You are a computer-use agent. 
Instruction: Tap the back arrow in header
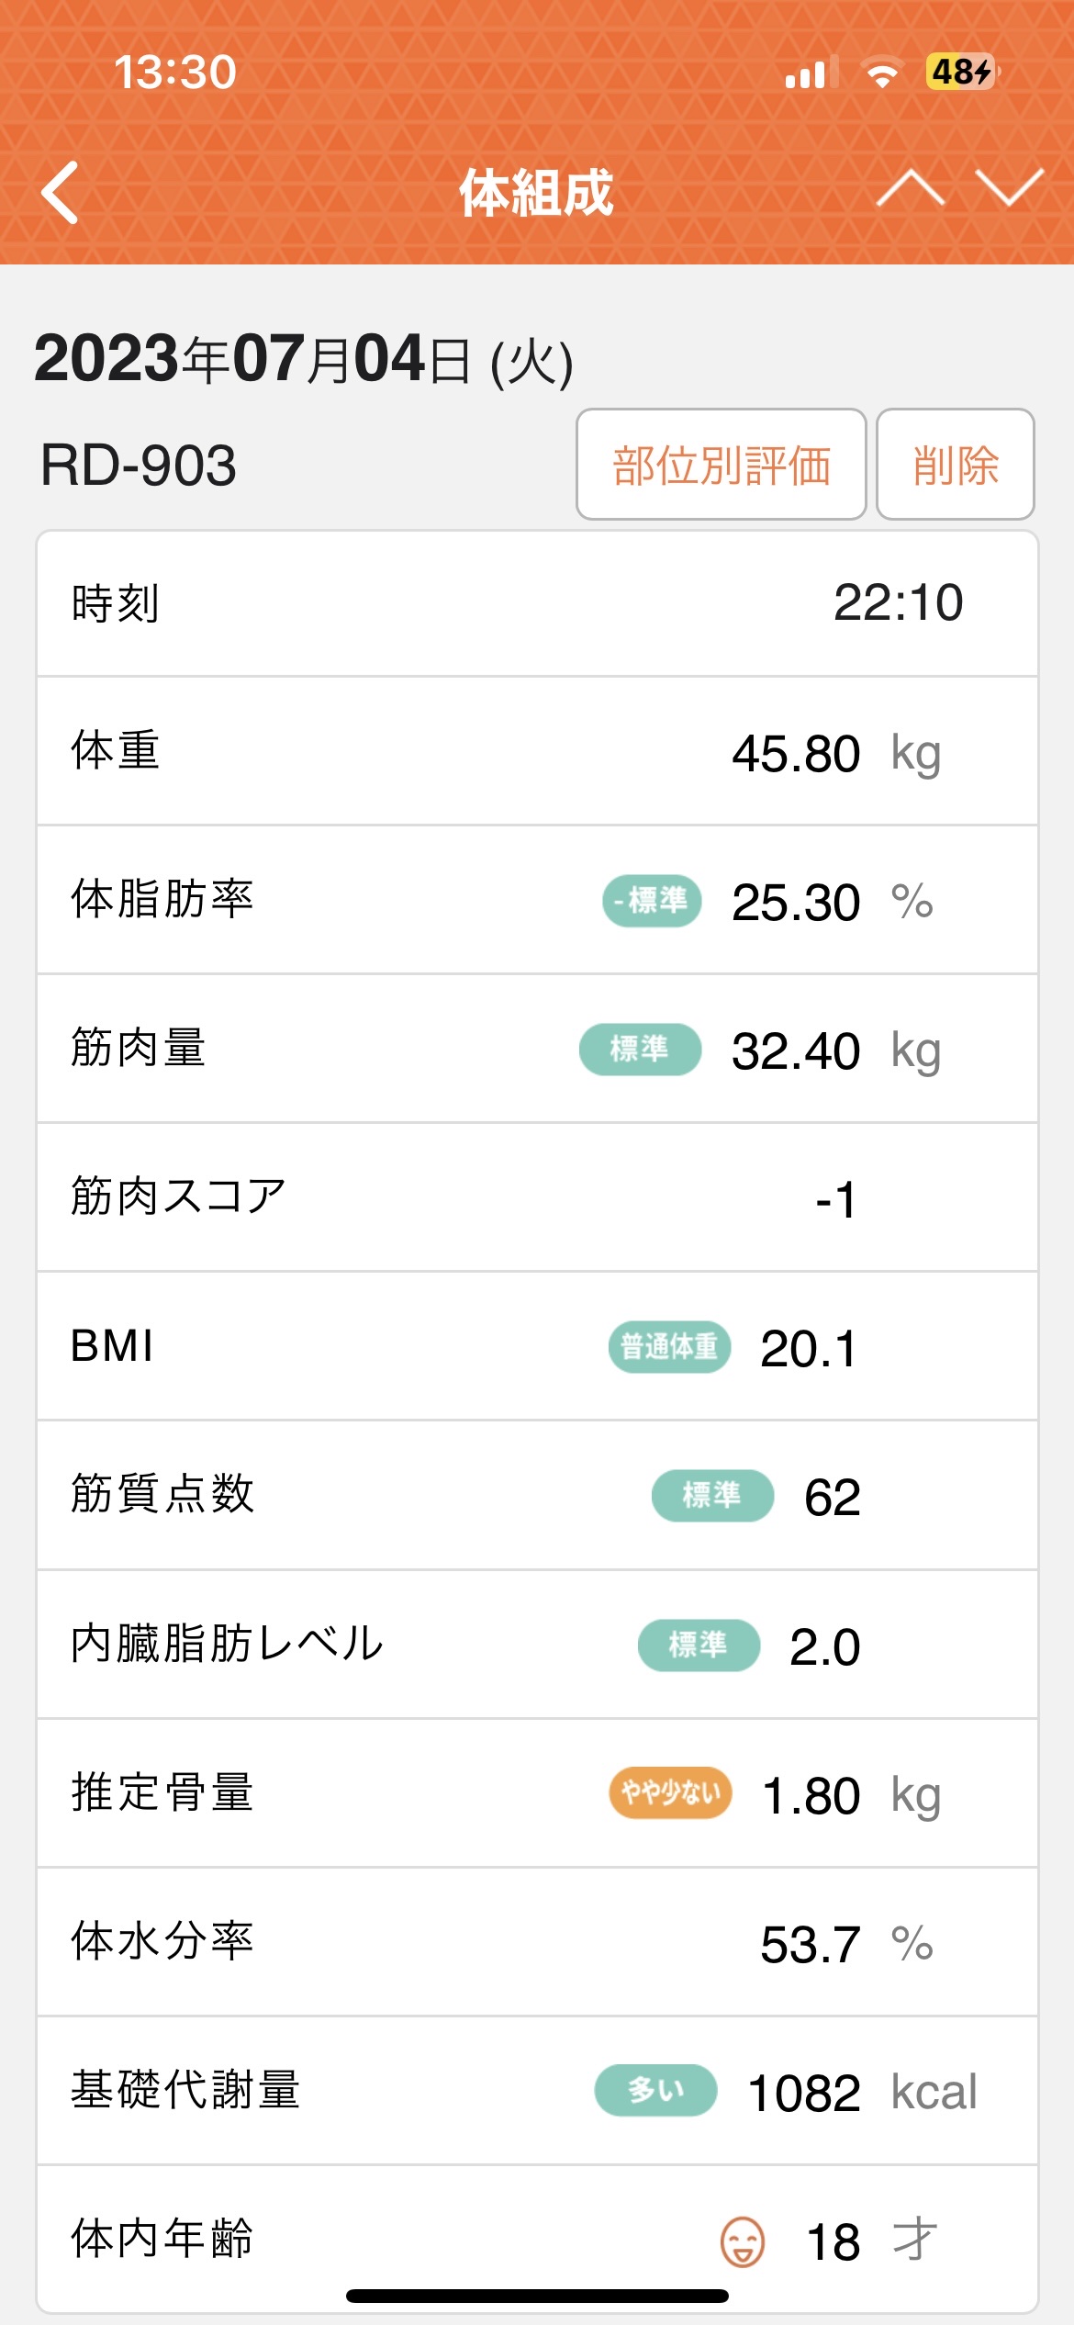point(61,193)
